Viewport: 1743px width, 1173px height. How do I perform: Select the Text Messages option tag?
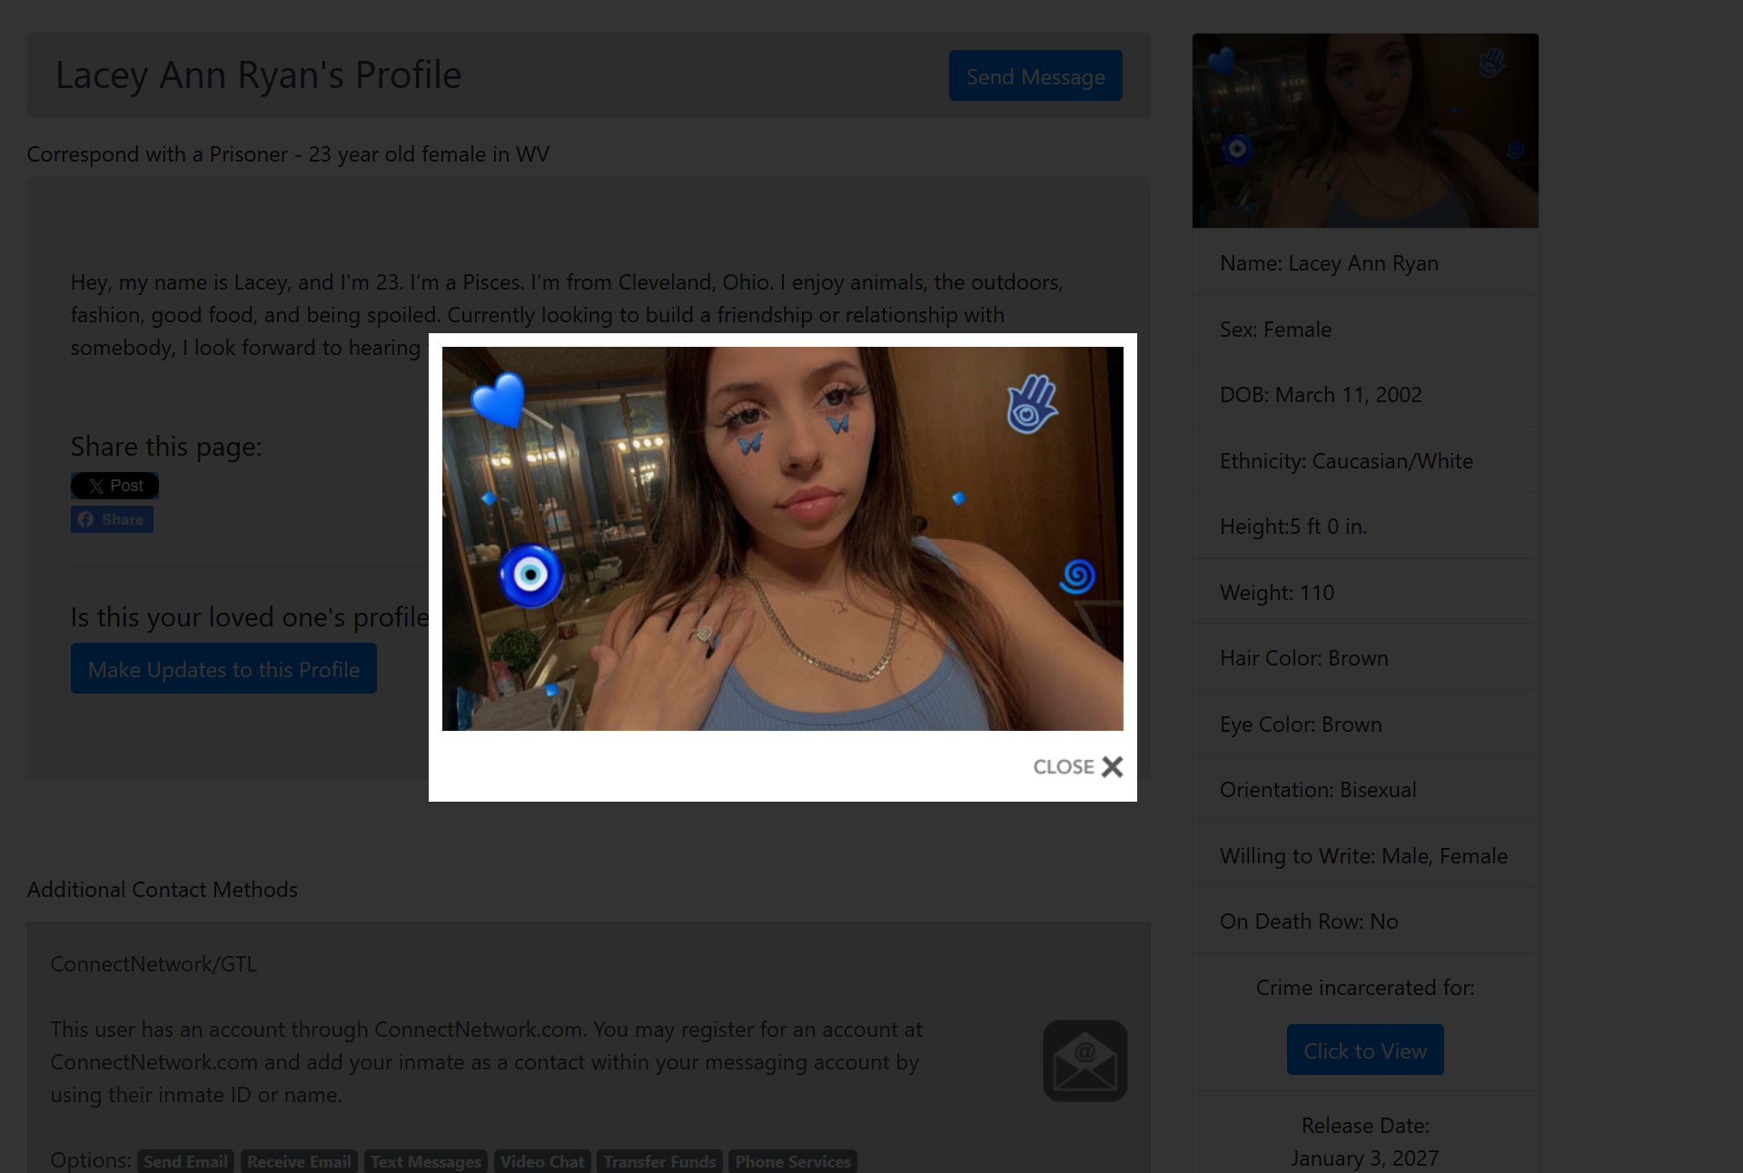426,1161
